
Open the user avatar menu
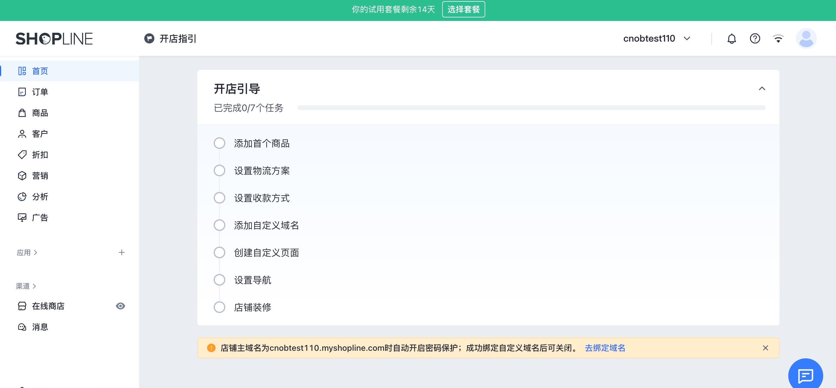(806, 39)
